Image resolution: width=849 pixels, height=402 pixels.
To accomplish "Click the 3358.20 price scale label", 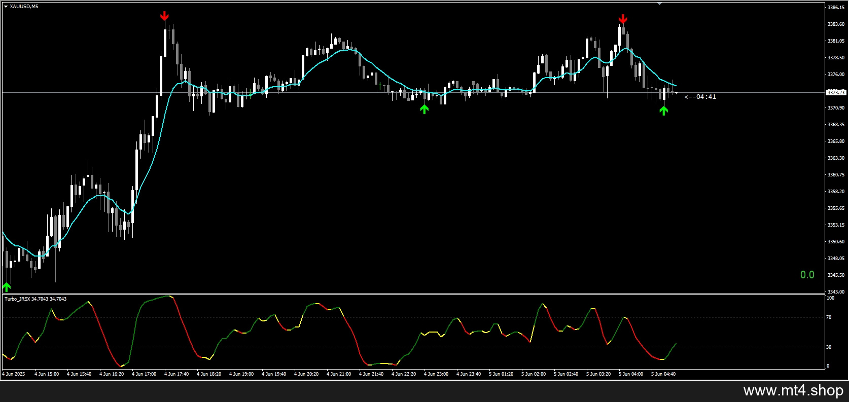I will click(x=836, y=192).
